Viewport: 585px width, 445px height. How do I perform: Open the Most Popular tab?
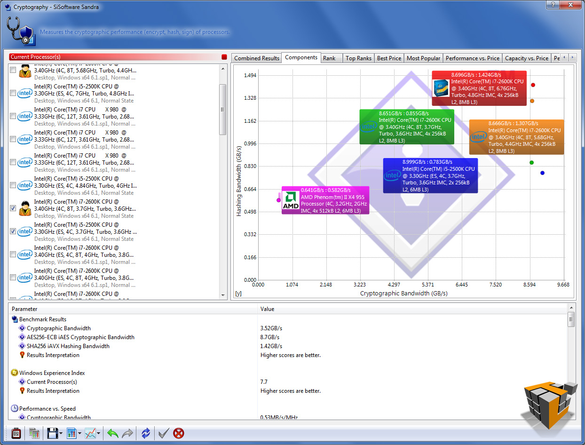click(423, 58)
